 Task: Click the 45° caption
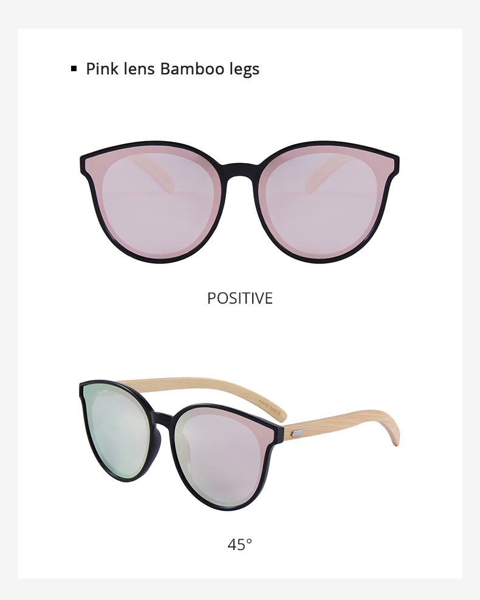[x=240, y=544]
